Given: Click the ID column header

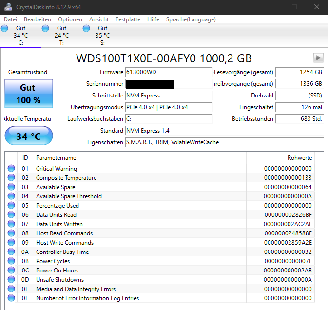Looking at the screenshot, I should click(x=25, y=158).
